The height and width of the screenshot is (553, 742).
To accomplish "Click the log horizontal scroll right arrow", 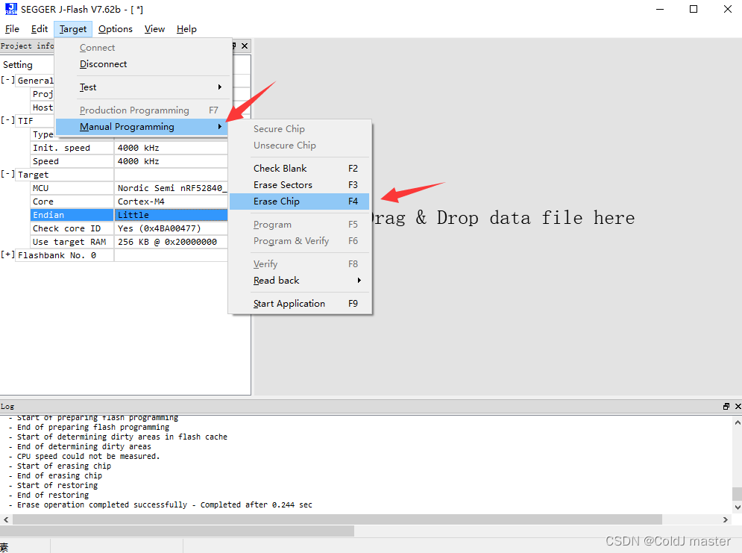I will [x=726, y=519].
